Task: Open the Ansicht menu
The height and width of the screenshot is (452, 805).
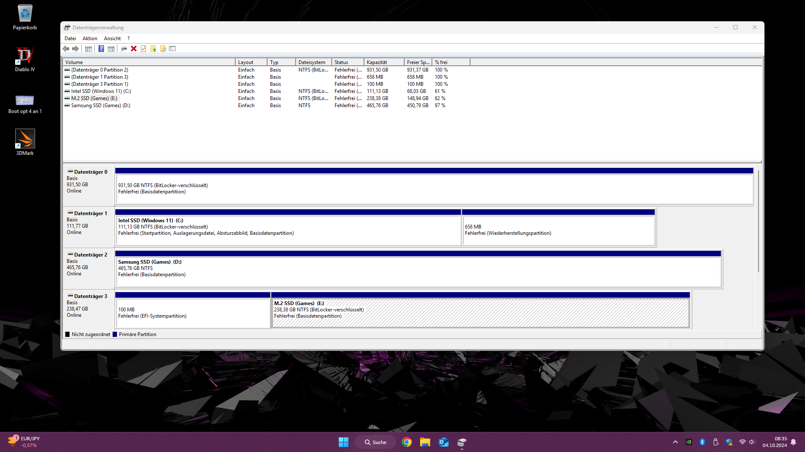Action: pyautogui.click(x=112, y=39)
